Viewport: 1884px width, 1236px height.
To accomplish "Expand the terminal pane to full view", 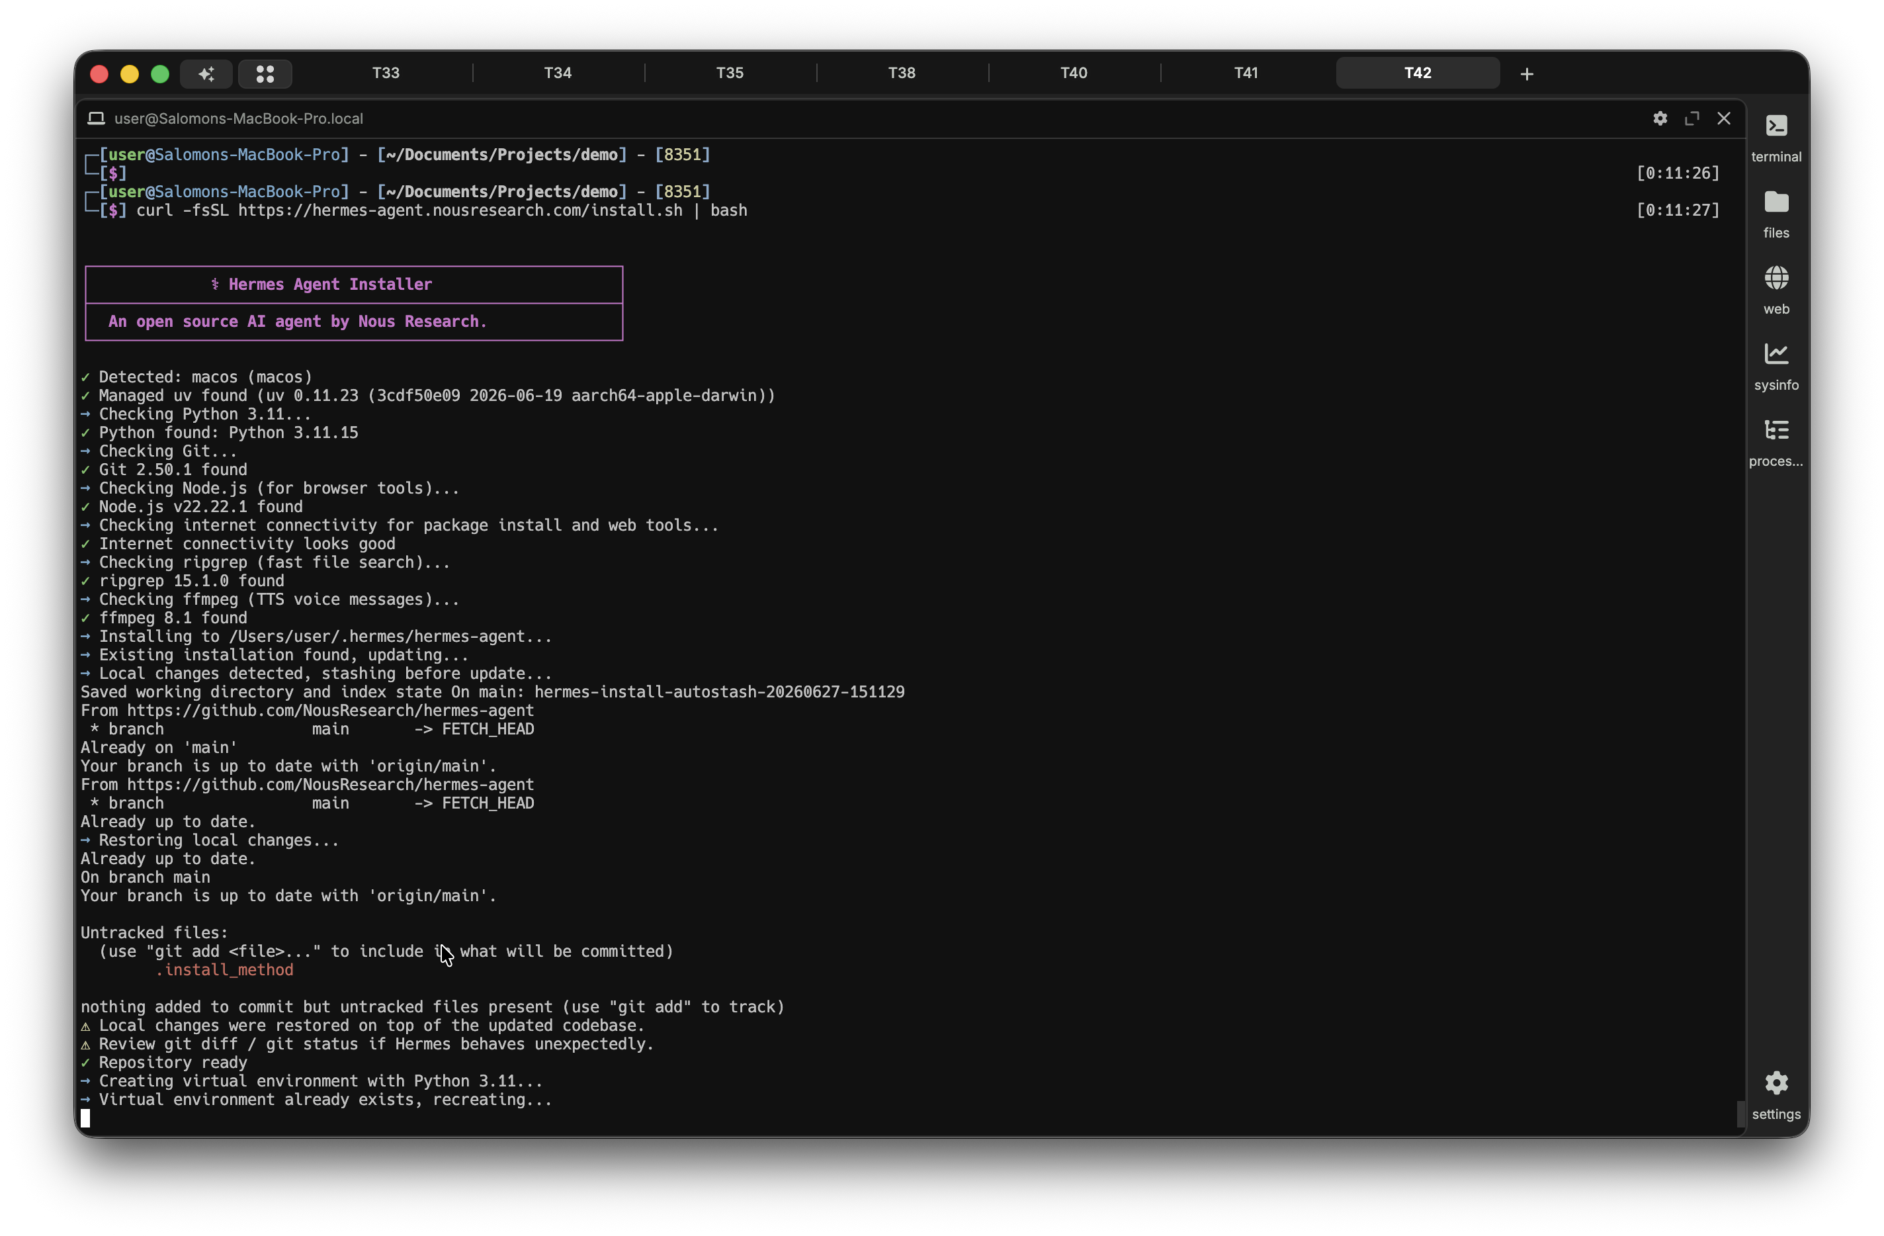I will tap(1691, 118).
